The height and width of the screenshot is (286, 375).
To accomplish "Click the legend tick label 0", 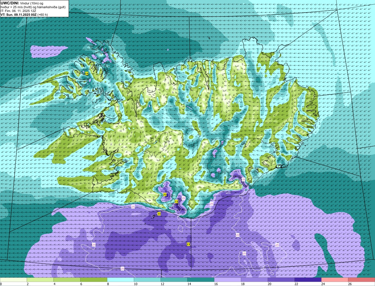I will click(x=1, y=284).
